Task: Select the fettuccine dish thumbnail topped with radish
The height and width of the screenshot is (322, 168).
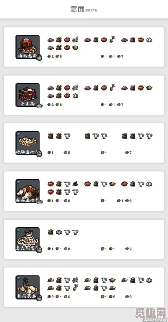Action: [28, 239]
